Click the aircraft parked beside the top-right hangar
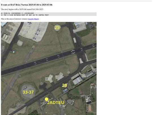This screenshot has height=115, width=153. point(78,26)
